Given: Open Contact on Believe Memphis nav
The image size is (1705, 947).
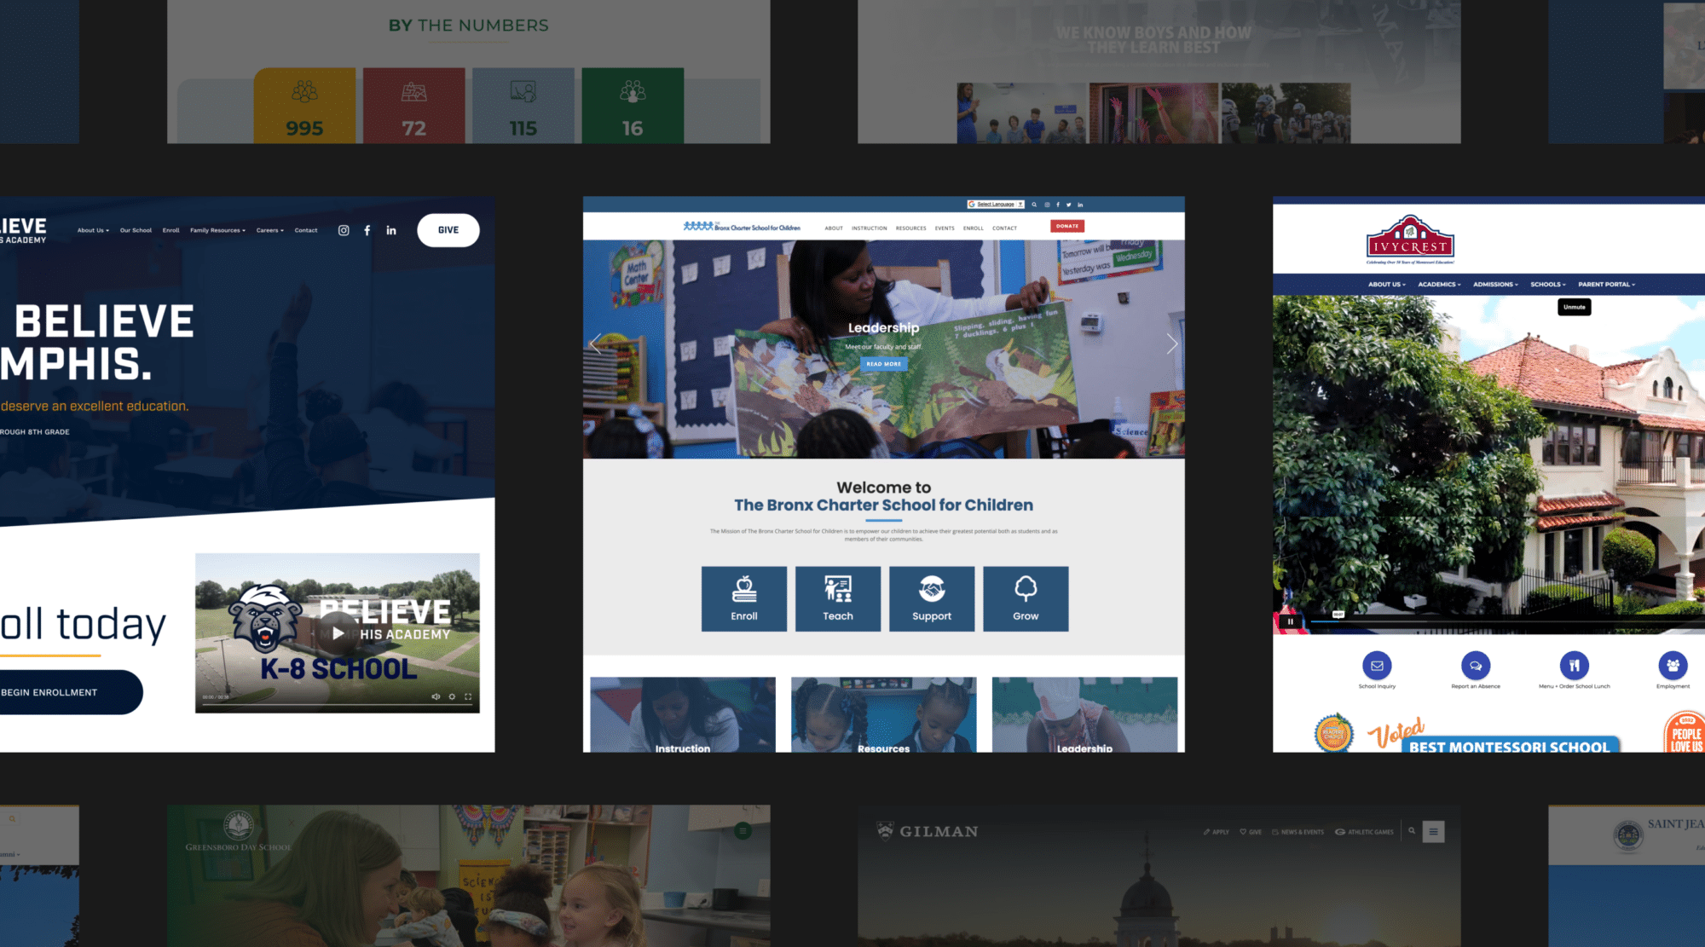Looking at the screenshot, I should (x=306, y=230).
